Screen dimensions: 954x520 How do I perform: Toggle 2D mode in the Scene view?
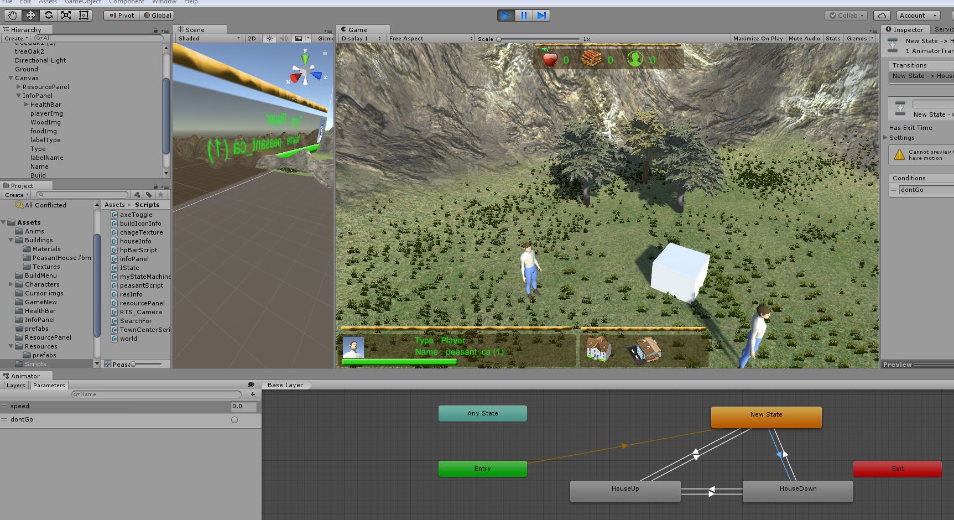point(251,38)
